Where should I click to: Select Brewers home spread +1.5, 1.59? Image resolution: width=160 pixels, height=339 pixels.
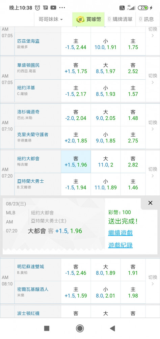(x=76, y=292)
